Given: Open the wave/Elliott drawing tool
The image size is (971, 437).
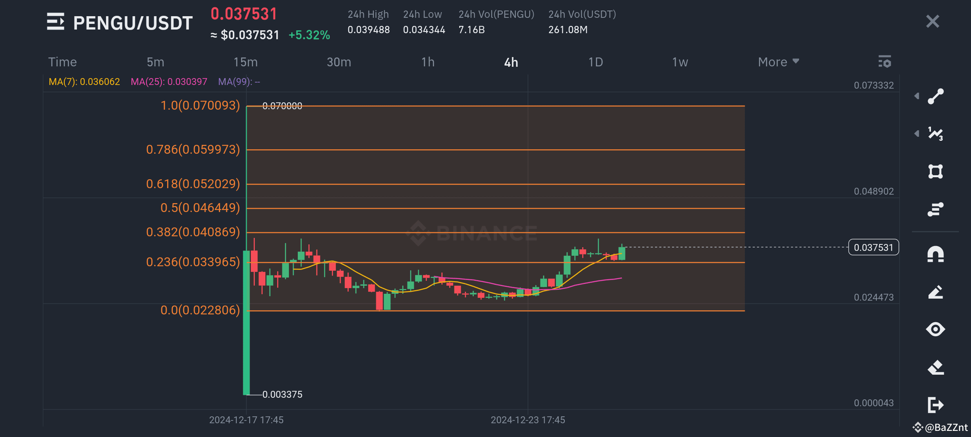Looking at the screenshot, I should point(935,134).
